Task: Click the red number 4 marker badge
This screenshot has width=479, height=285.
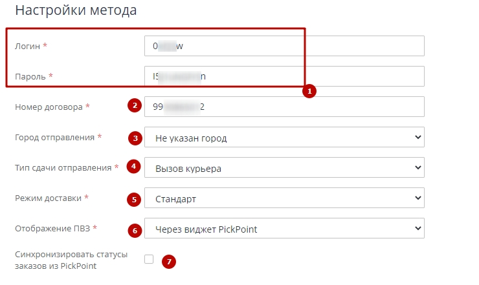Action: coord(135,167)
